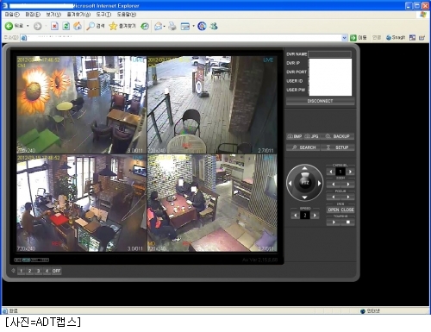Pan camera left with PTZ left arrow

pos(290,183)
